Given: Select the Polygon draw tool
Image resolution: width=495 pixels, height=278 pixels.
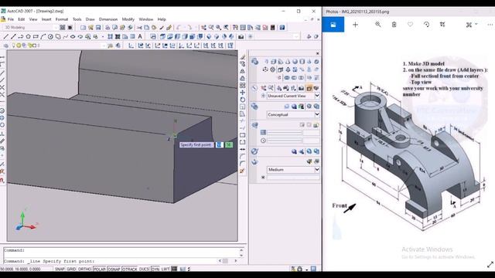Looking at the screenshot, I should point(28,36).
